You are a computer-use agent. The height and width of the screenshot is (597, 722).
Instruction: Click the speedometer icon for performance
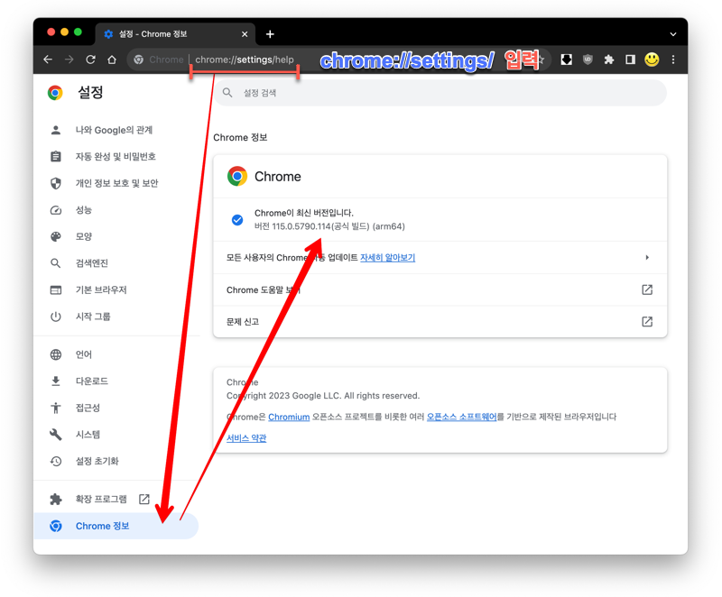point(56,210)
